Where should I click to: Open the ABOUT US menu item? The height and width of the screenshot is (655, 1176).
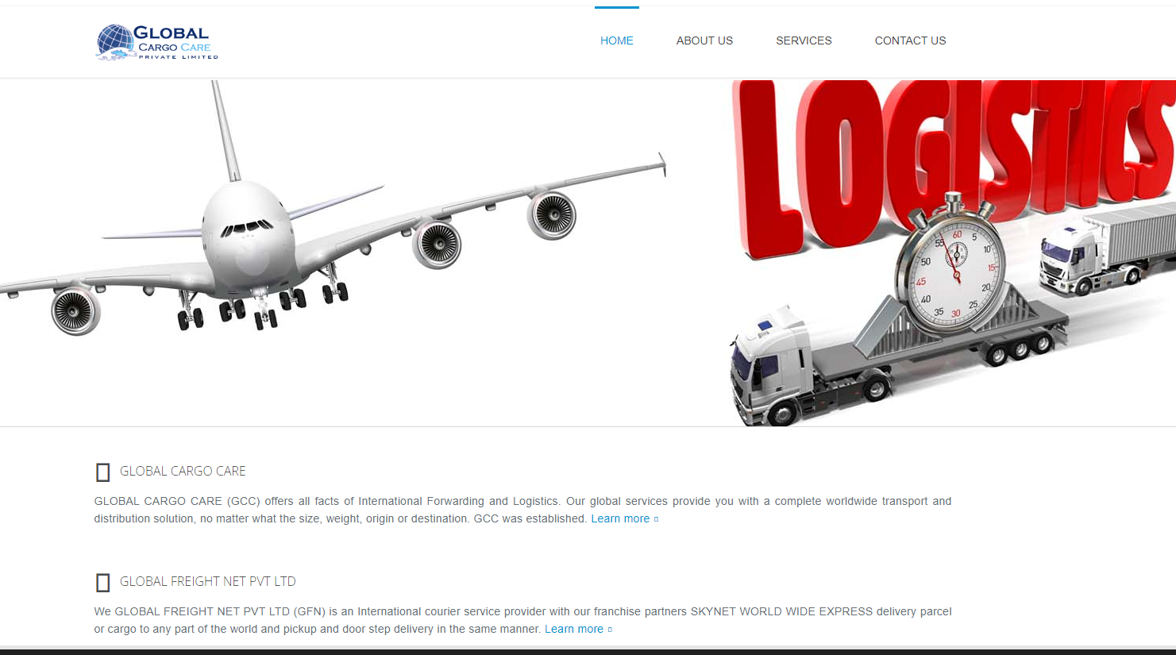[x=704, y=40]
